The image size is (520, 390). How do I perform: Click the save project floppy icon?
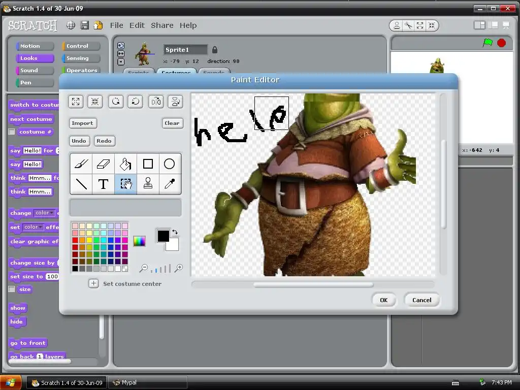[x=85, y=25]
